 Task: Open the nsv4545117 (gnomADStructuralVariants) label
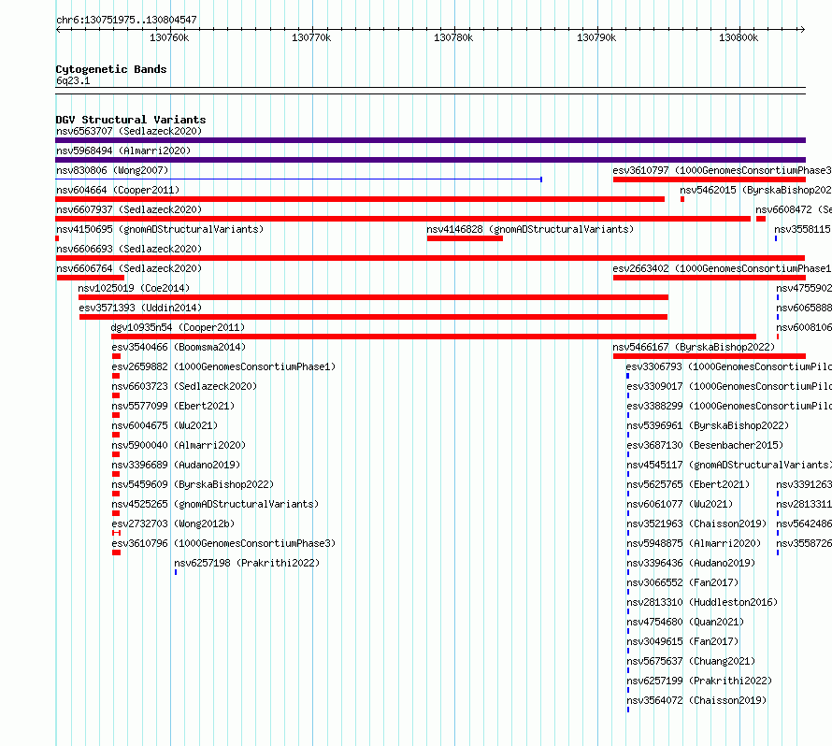pyautogui.click(x=729, y=465)
